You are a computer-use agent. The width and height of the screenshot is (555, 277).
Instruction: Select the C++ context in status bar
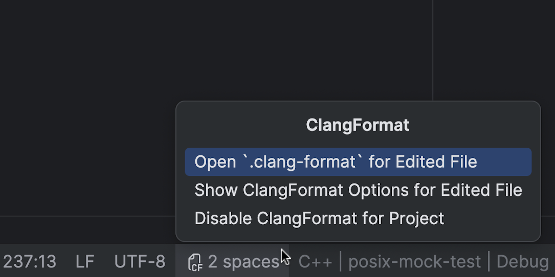tap(315, 262)
